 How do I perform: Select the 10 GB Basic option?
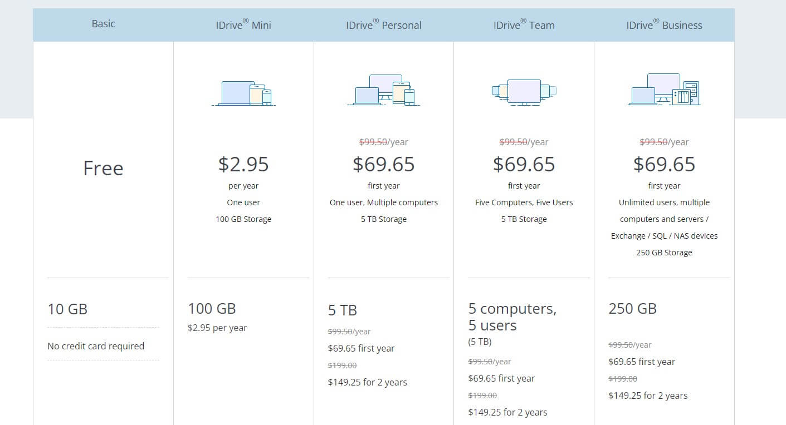pos(67,309)
